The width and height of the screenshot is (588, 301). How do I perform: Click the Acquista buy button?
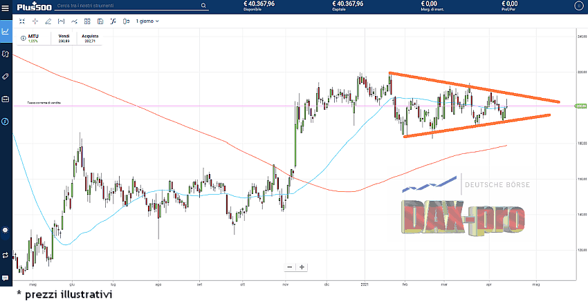pyautogui.click(x=90, y=39)
